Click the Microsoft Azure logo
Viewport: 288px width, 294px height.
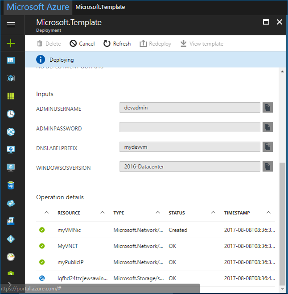tap(38, 7)
